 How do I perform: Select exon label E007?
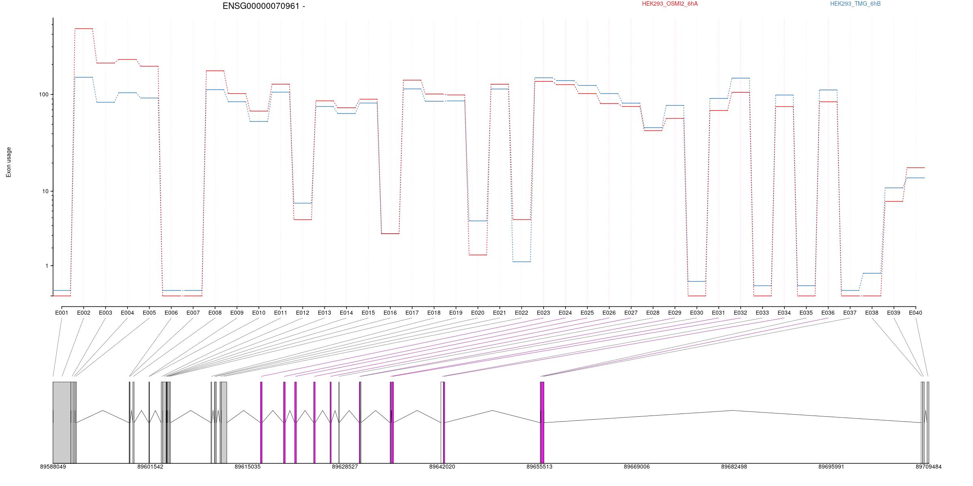pyautogui.click(x=193, y=313)
